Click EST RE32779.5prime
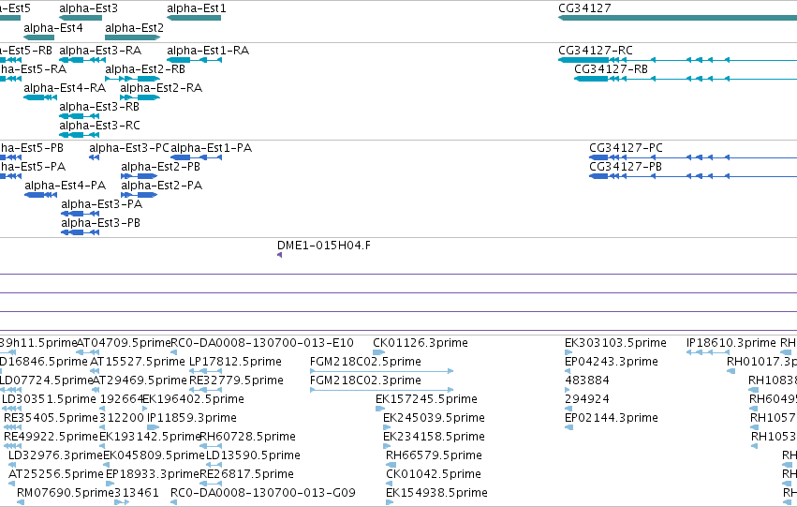Viewport: 797px width, 507px height. click(x=236, y=380)
